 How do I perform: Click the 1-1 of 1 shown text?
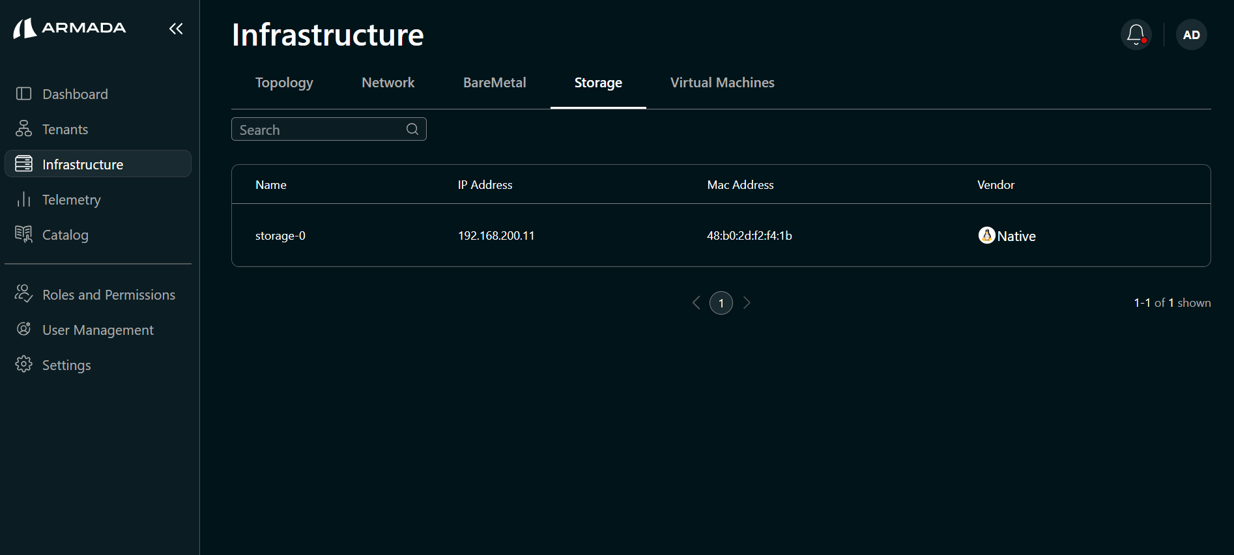1172,303
